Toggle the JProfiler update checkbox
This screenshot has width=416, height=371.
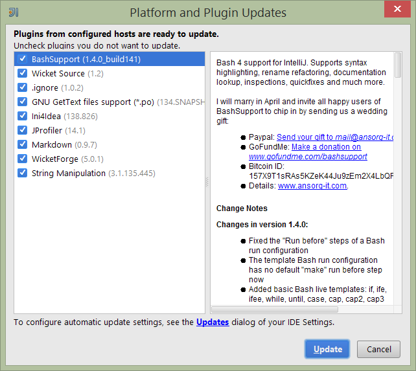coord(23,130)
